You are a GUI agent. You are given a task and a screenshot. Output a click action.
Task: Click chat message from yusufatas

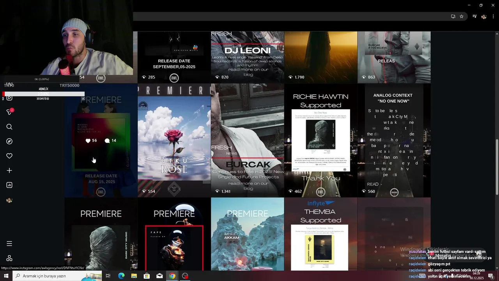(x=447, y=252)
